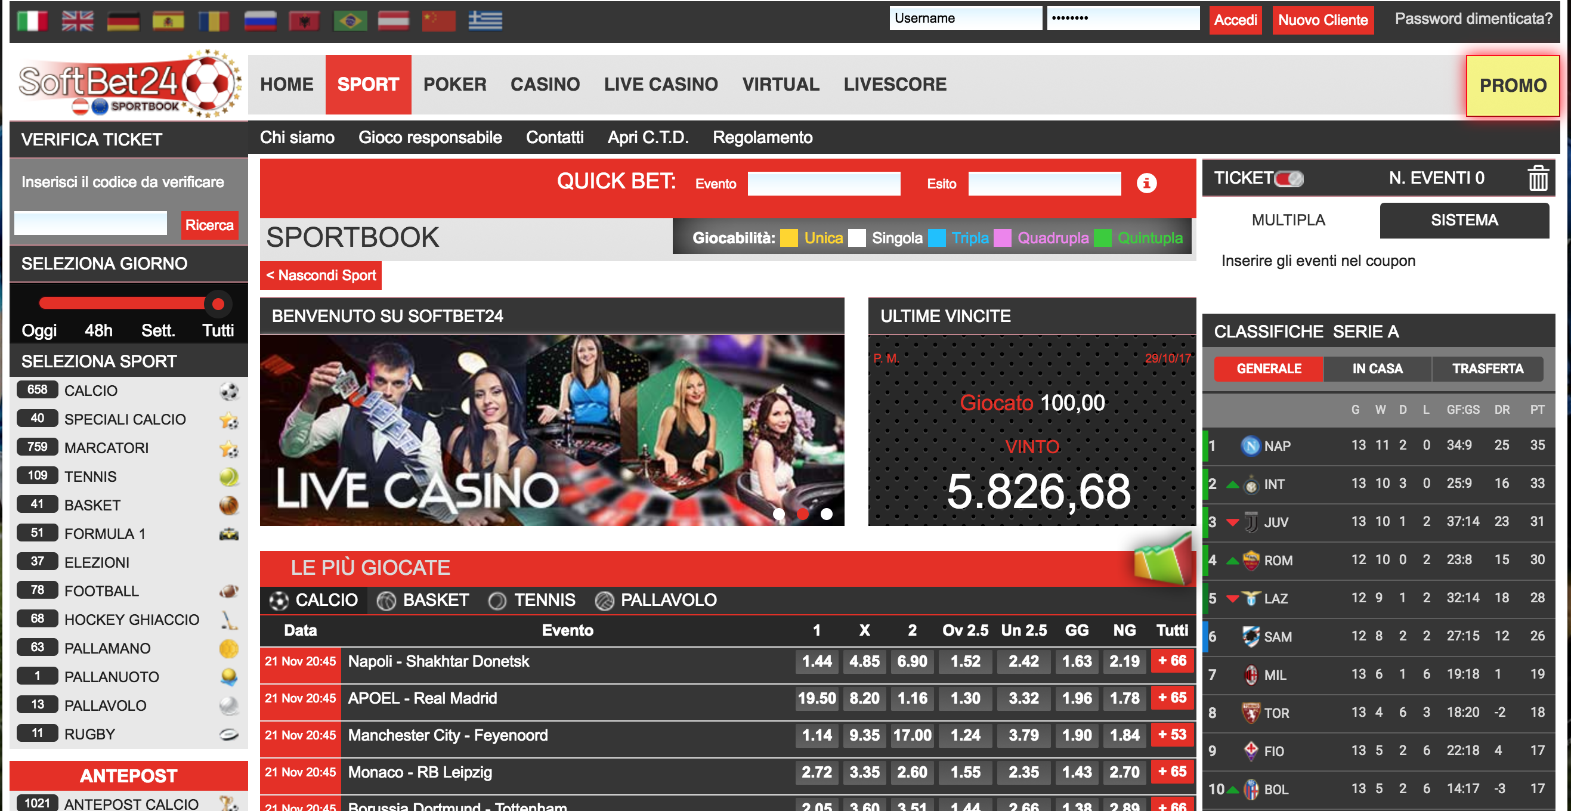Focus the Username input field

(x=966, y=18)
